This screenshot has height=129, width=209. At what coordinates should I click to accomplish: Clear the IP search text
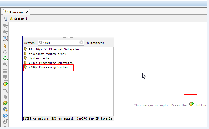(81, 43)
